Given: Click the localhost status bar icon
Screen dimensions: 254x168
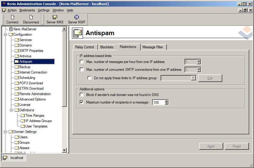Looking at the screenshot, I should (x=5, y=158).
